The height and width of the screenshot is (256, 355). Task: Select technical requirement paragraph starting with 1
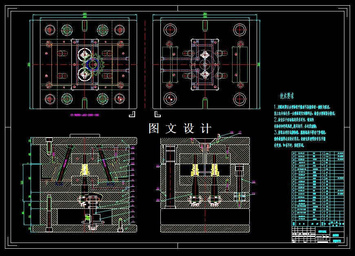coord(304,110)
